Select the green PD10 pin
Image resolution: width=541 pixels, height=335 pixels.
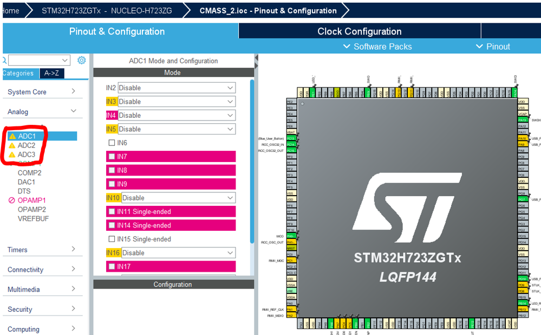523,279
